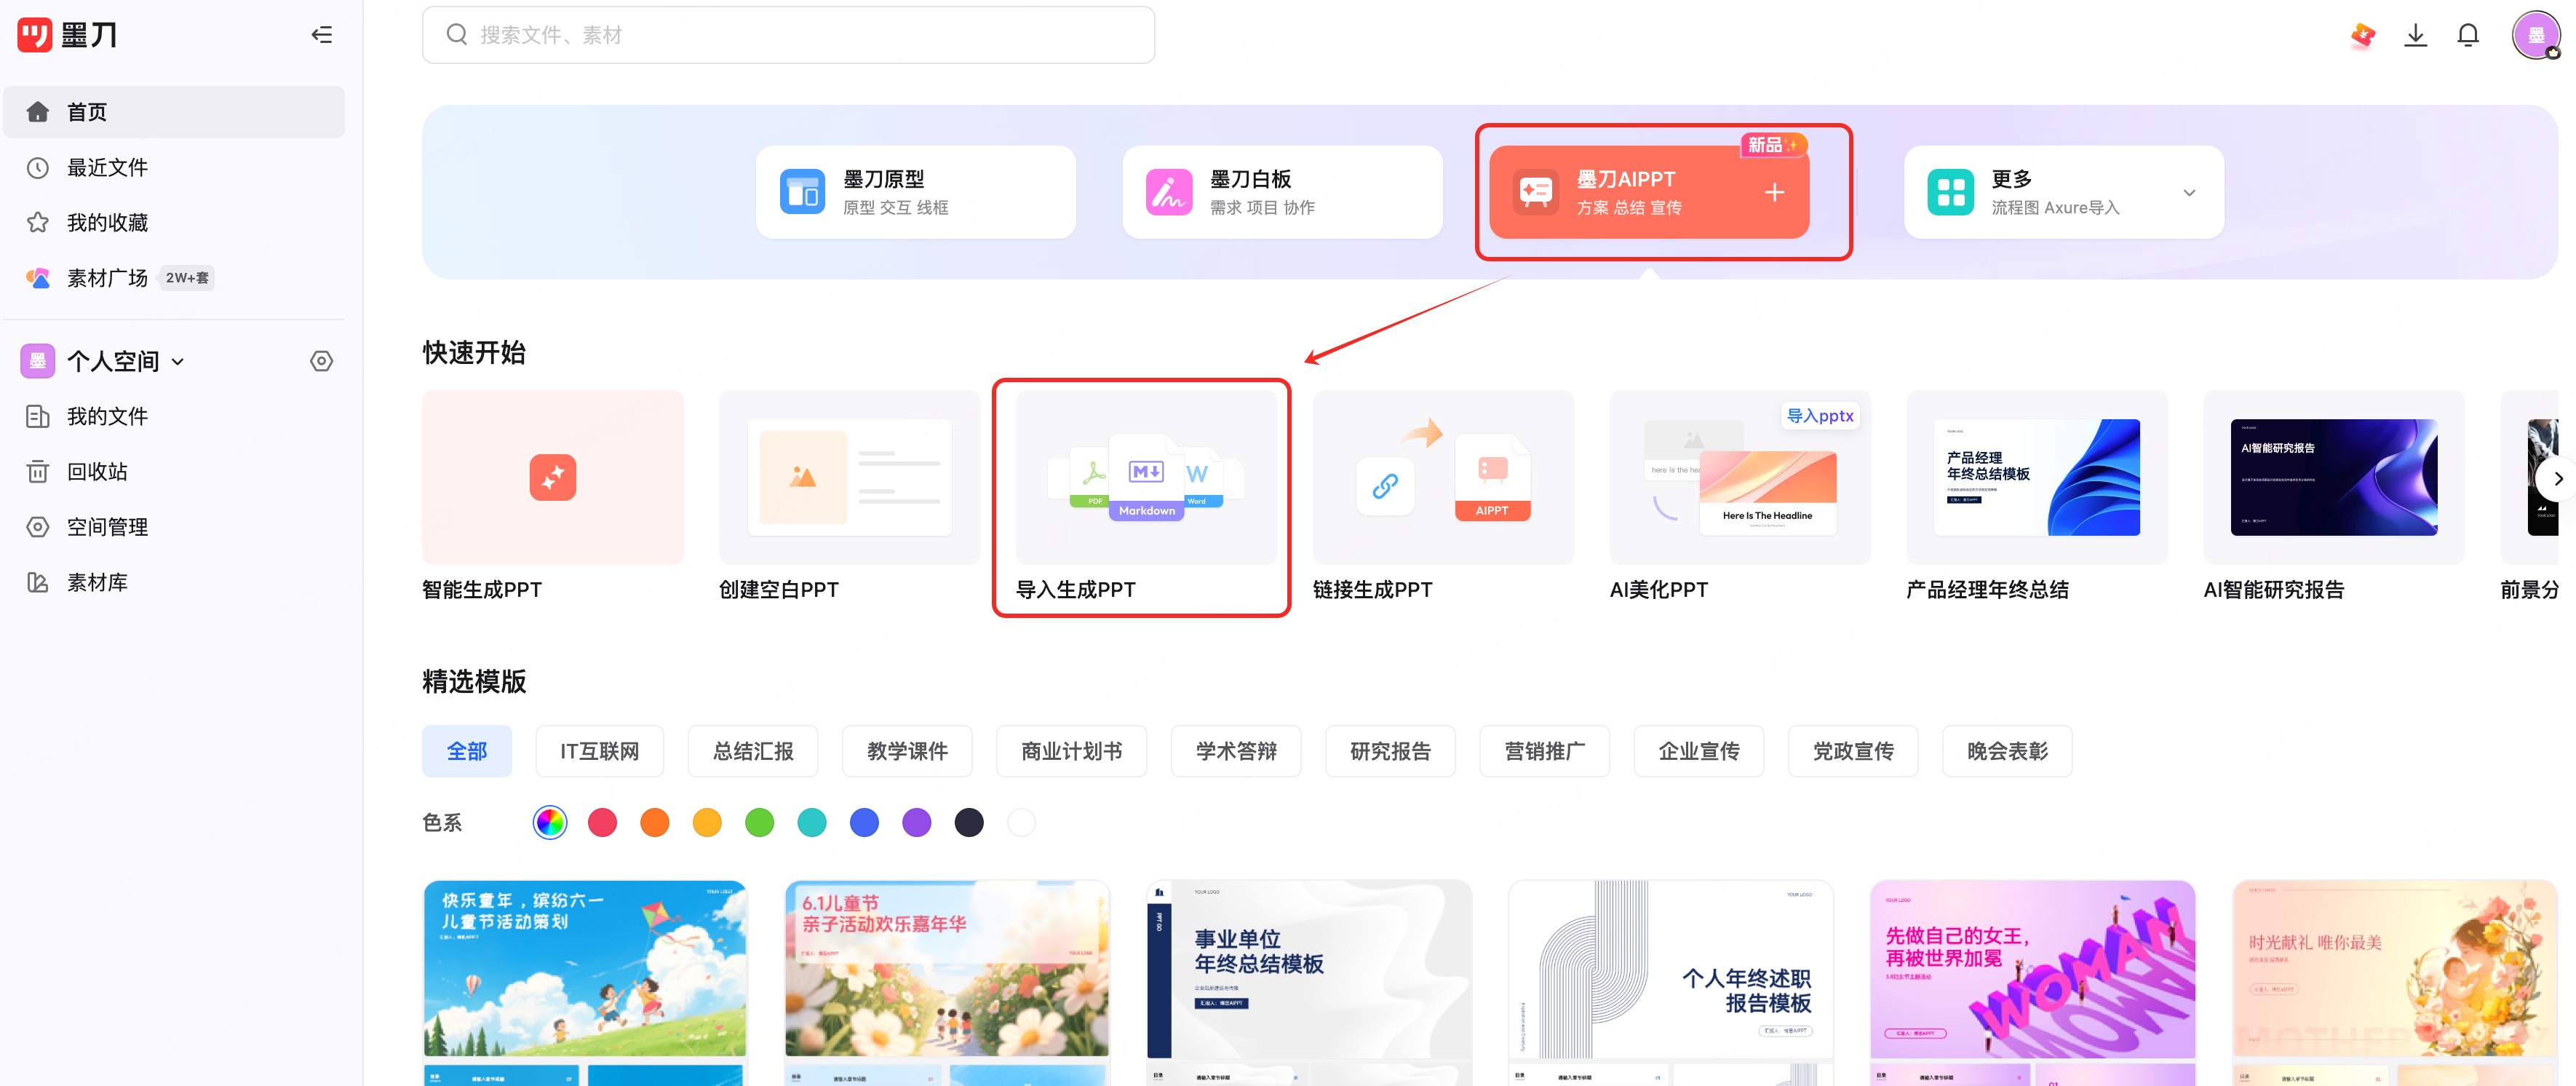This screenshot has width=2576, height=1086.
Task: Choose the white color swatch
Action: [1021, 822]
